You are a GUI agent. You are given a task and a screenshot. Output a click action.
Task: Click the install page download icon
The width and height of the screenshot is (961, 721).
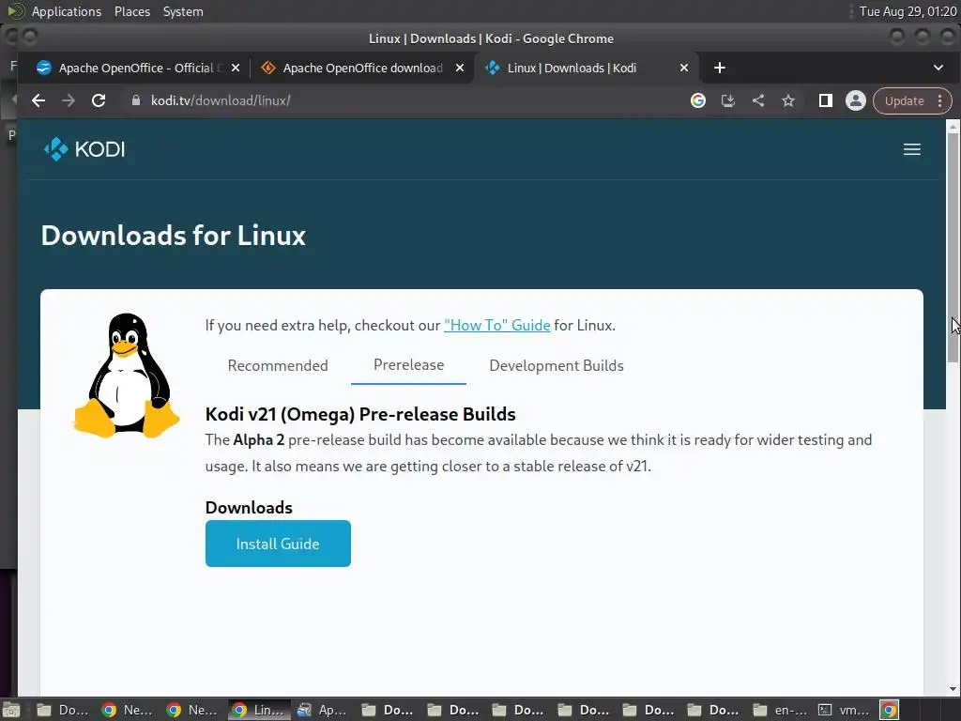coord(727,100)
